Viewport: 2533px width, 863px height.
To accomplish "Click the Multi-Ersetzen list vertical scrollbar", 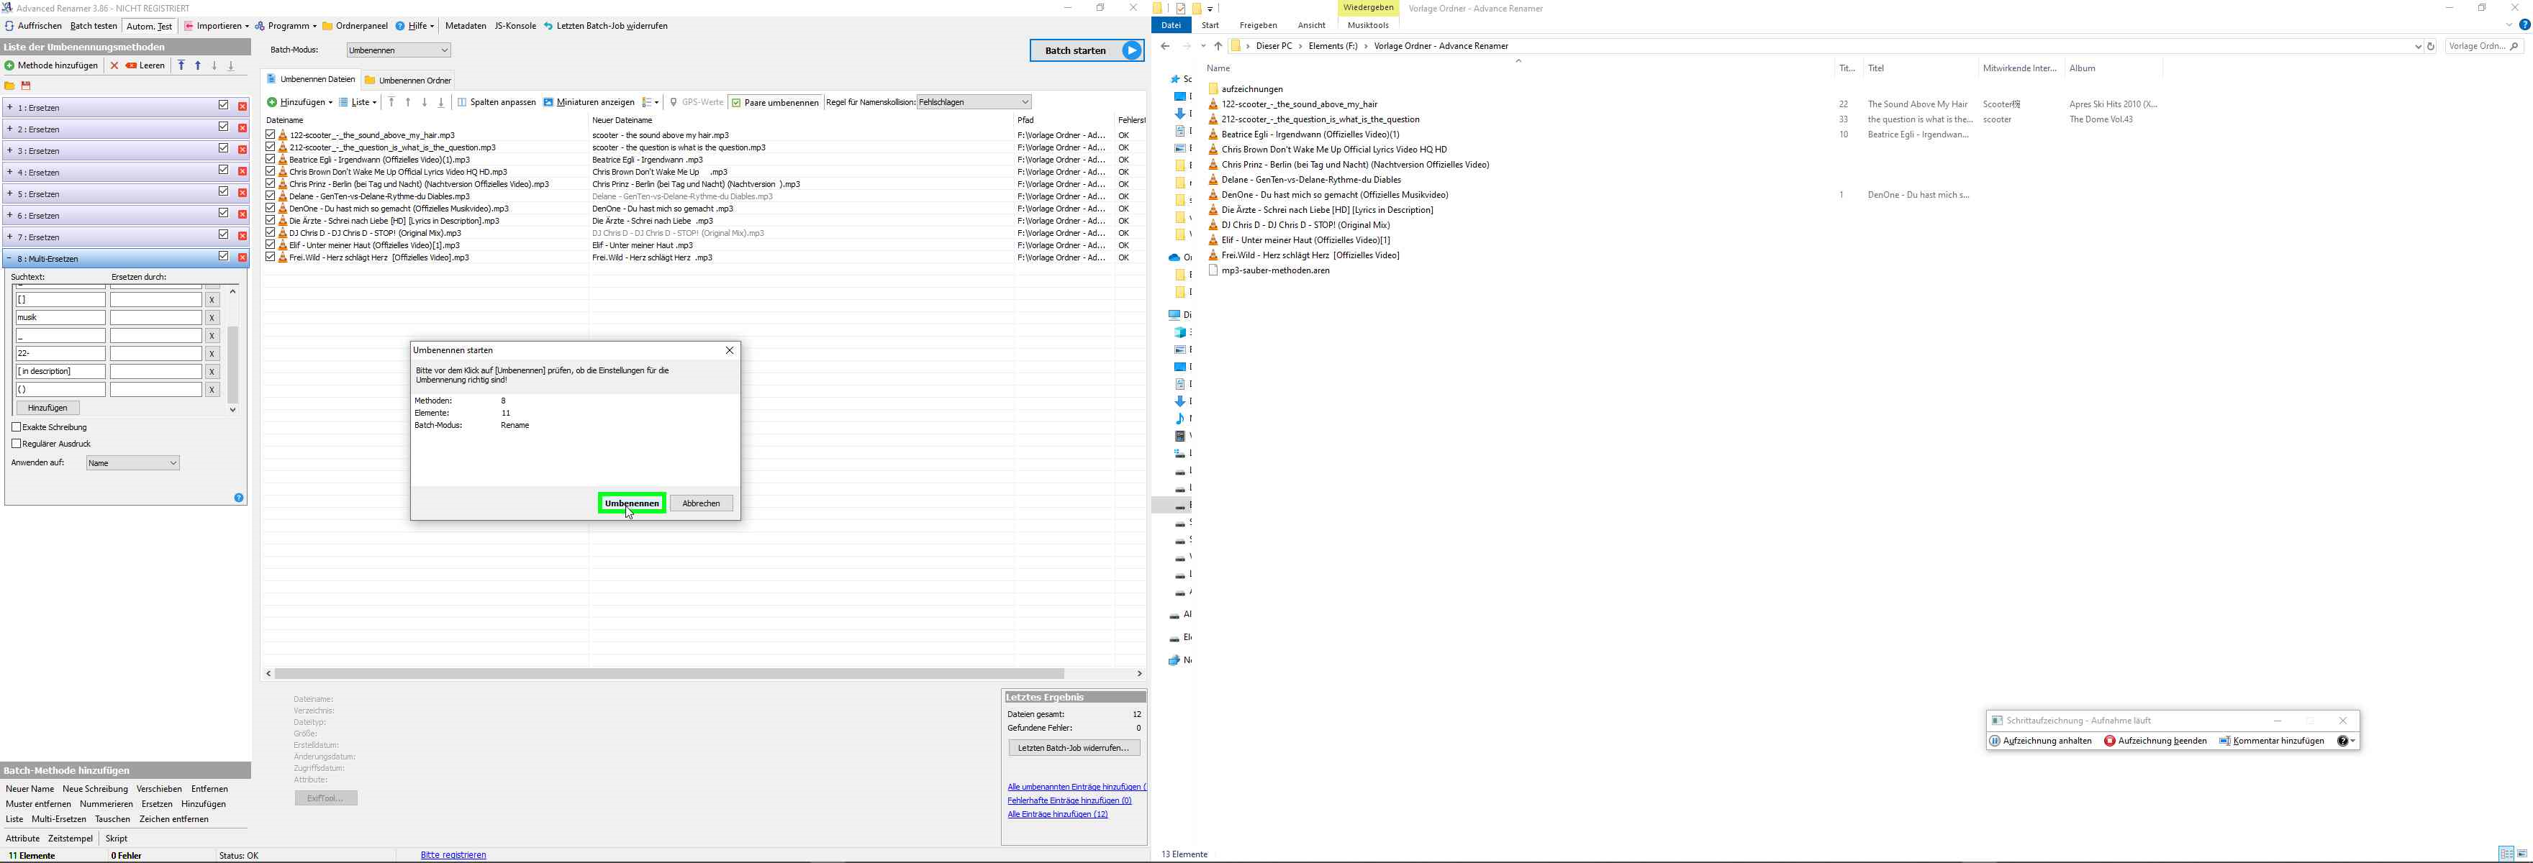I will [233, 364].
